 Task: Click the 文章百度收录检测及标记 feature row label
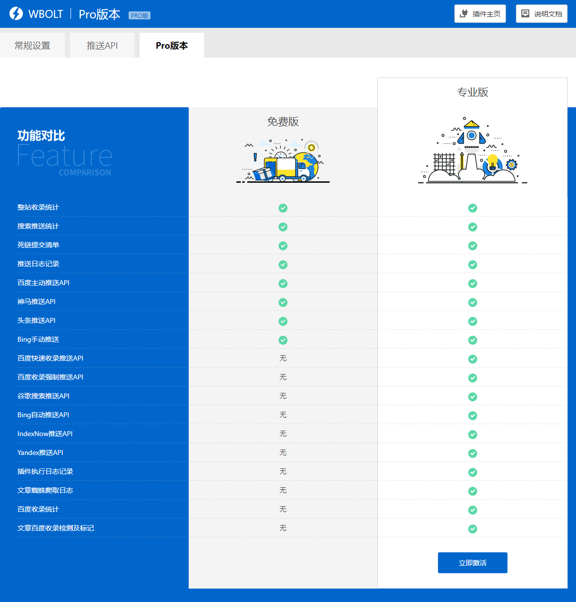point(56,528)
